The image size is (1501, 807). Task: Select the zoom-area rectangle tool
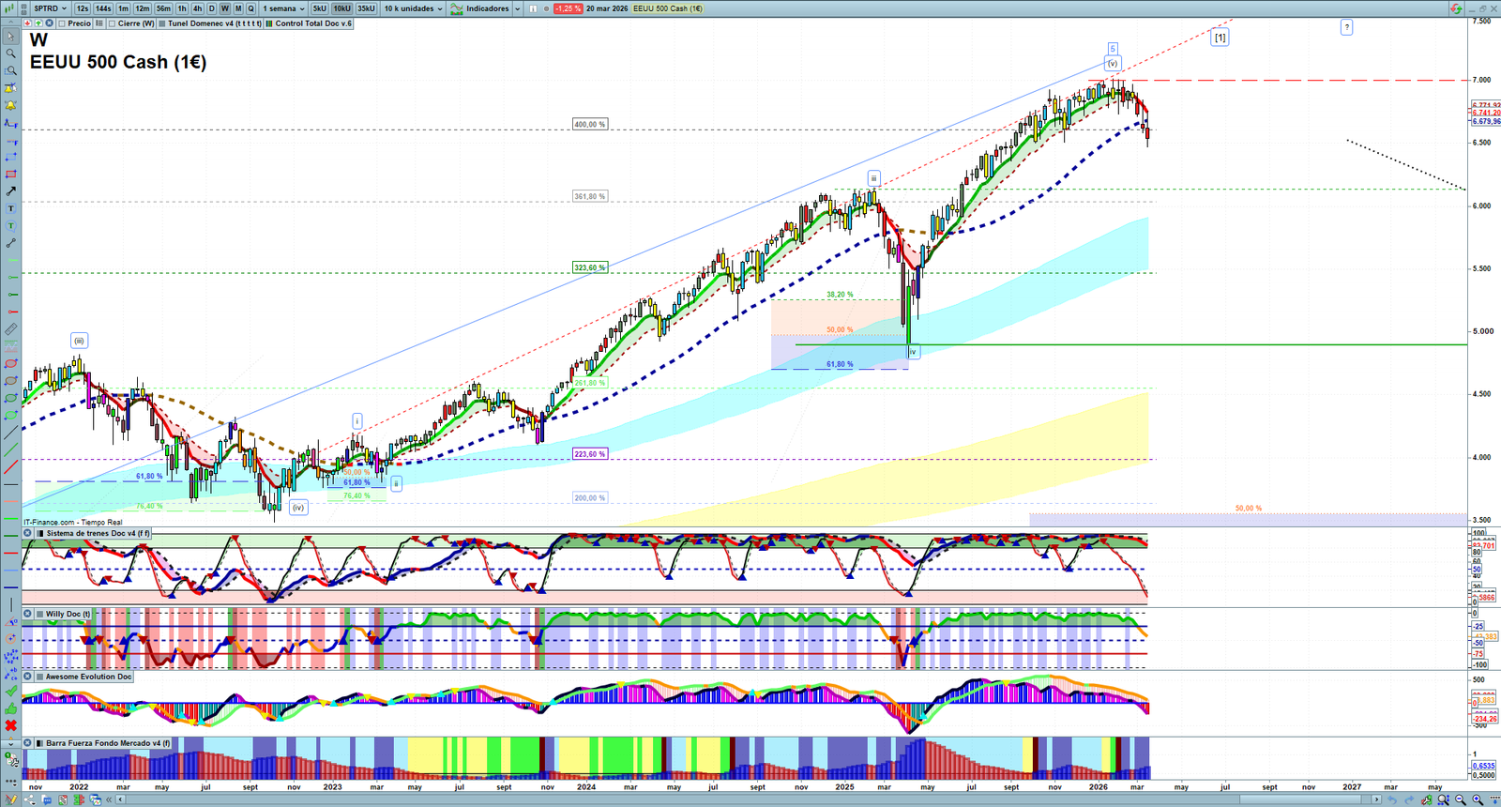[x=10, y=70]
